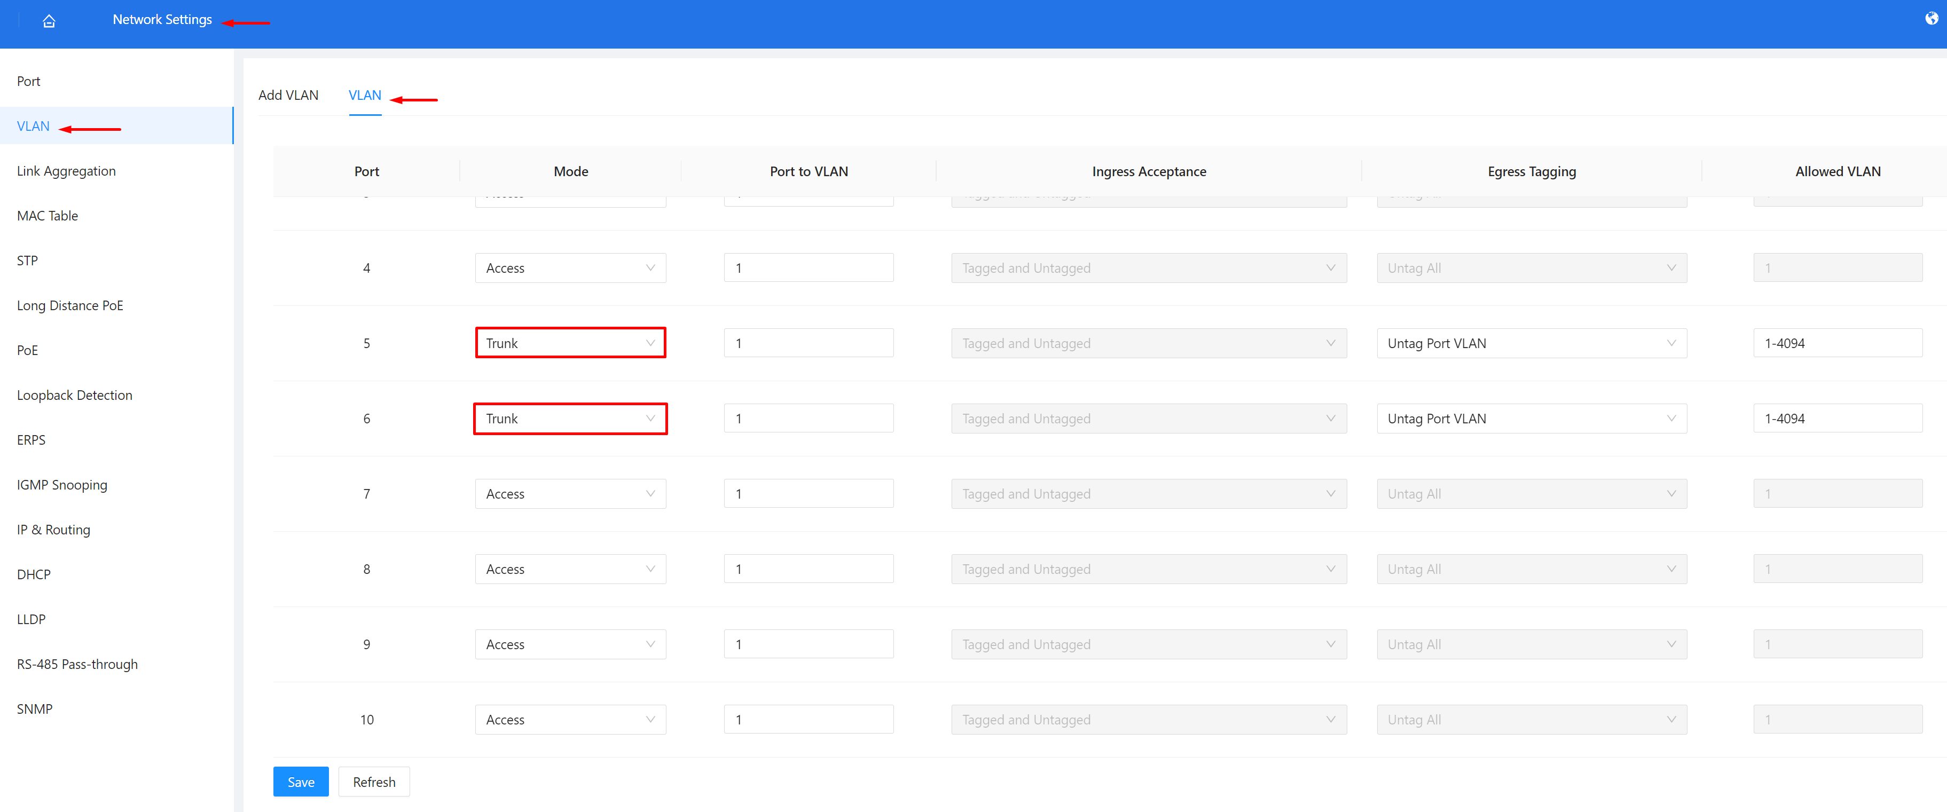Image resolution: width=1947 pixels, height=812 pixels.
Task: Click the Allowed VLAN field for port 5
Action: point(1838,342)
